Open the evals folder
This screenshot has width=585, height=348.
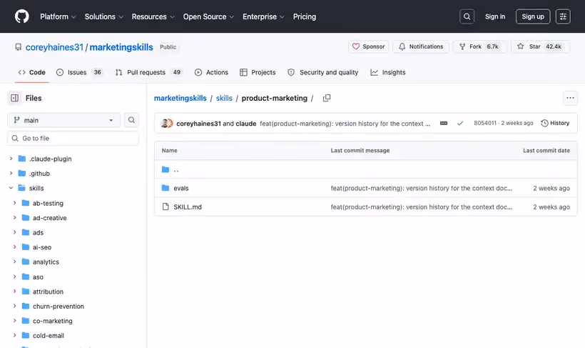coord(181,188)
